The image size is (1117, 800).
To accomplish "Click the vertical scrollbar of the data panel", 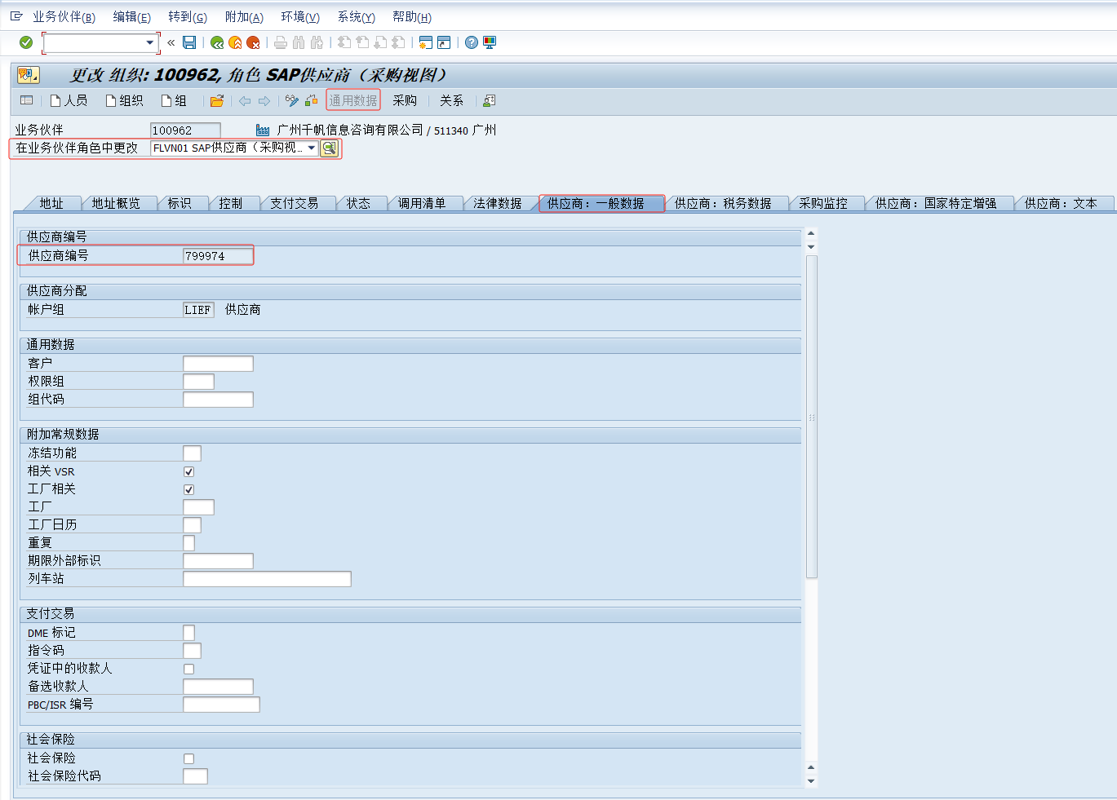I will (811, 416).
